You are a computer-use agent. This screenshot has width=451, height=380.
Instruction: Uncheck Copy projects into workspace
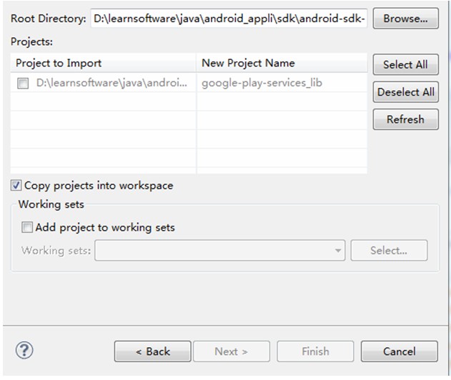tap(16, 186)
